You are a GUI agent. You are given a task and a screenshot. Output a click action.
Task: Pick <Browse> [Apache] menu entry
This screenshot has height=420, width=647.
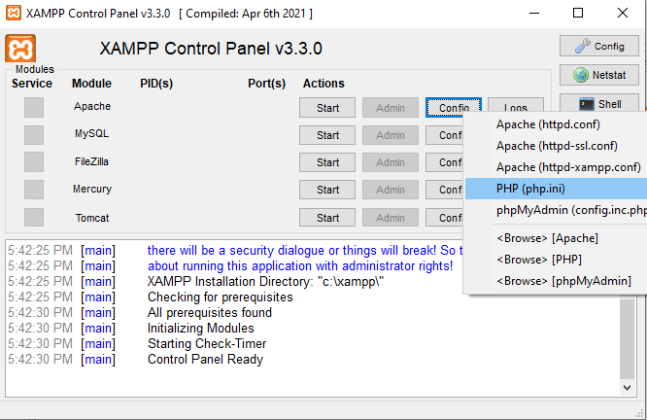tap(556, 238)
